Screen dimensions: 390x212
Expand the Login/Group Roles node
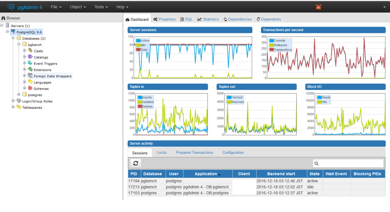point(13,101)
